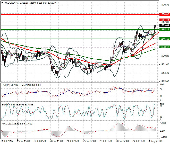This screenshot has width=170, height=144.
Task: Click the 26 Jul 16:00 time label
Action: point(106,141)
